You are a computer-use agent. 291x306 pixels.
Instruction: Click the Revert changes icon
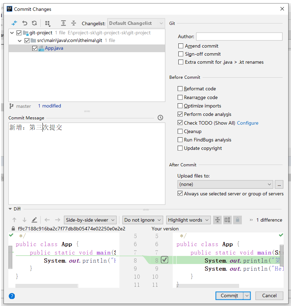coord(25,23)
